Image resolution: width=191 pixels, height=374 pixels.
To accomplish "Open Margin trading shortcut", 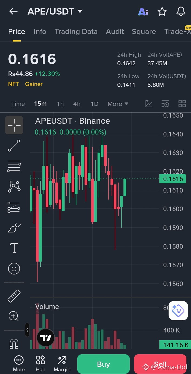I will pos(62,364).
